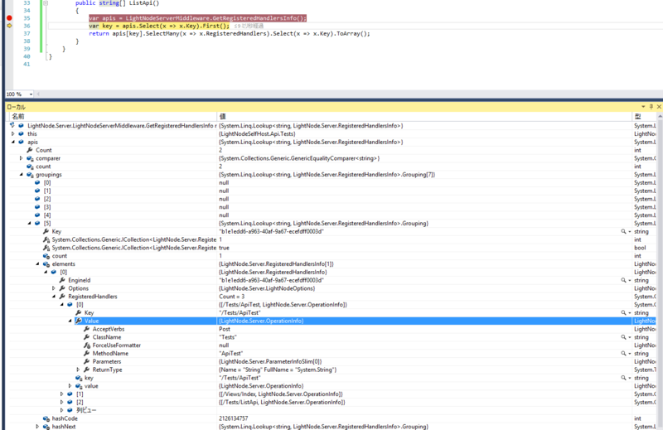The width and height of the screenshot is (663, 430).
Task: Click the value 2126134757
Action: point(234,418)
